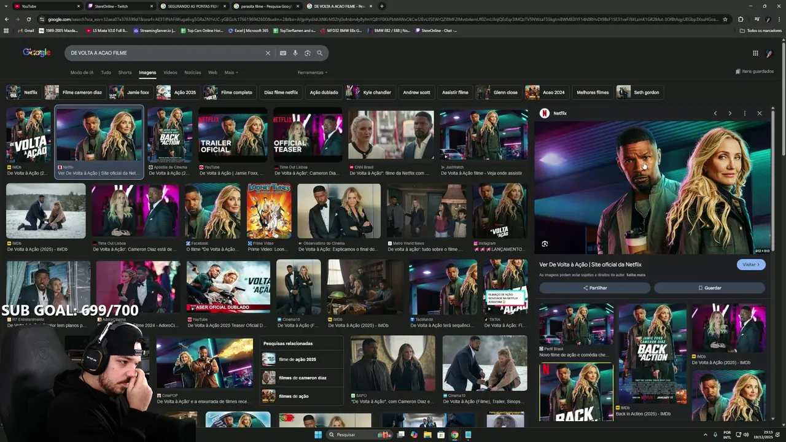Click the Google search input field
Image resolution: width=786 pixels, height=442 pixels.
166,53
